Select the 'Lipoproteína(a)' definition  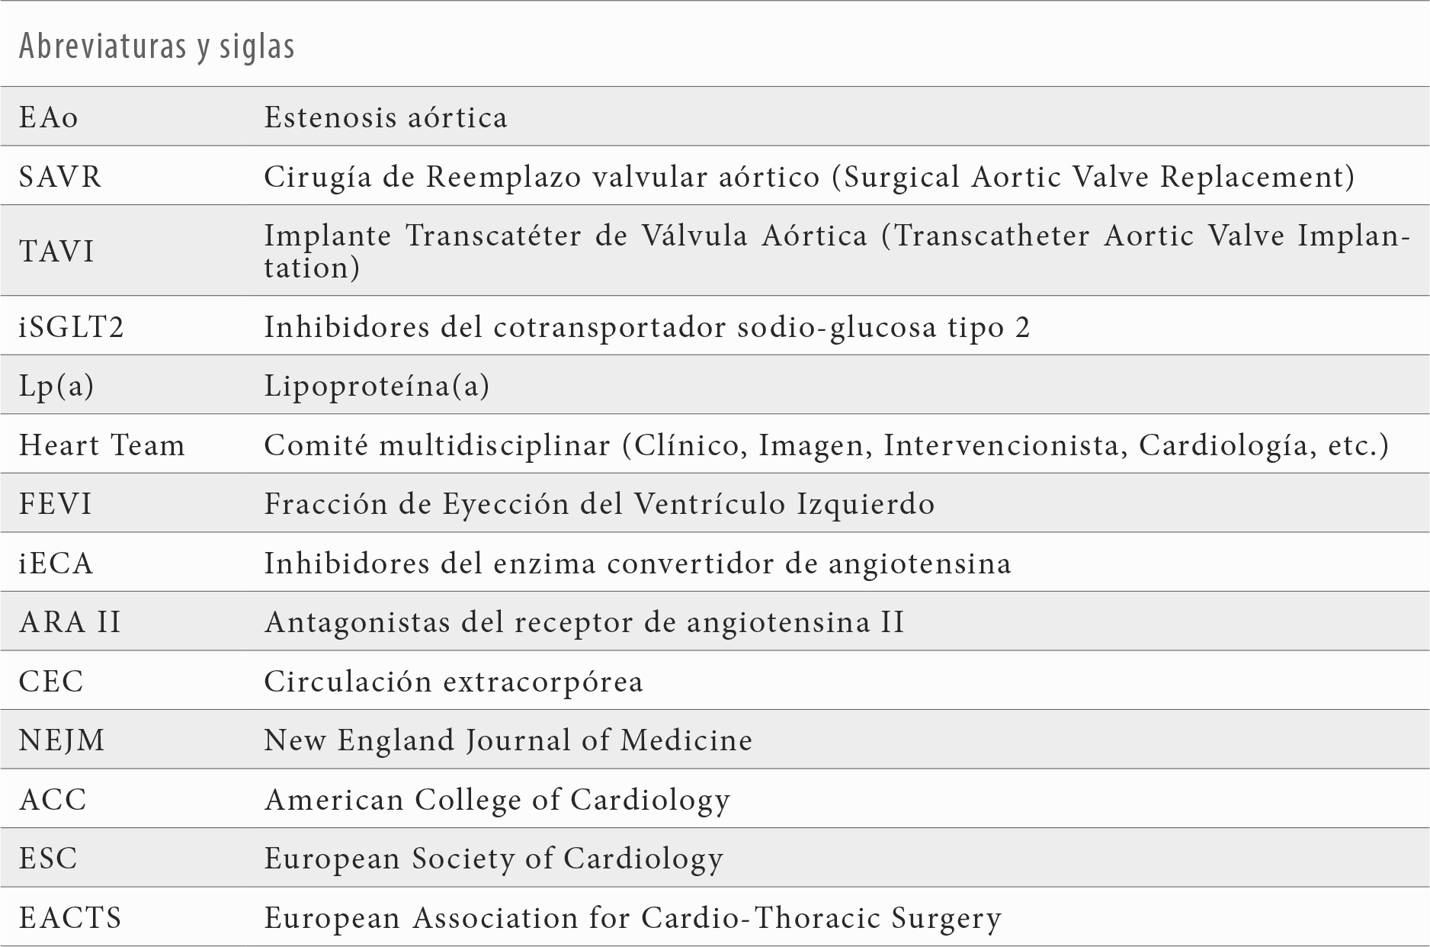pyautogui.click(x=377, y=386)
